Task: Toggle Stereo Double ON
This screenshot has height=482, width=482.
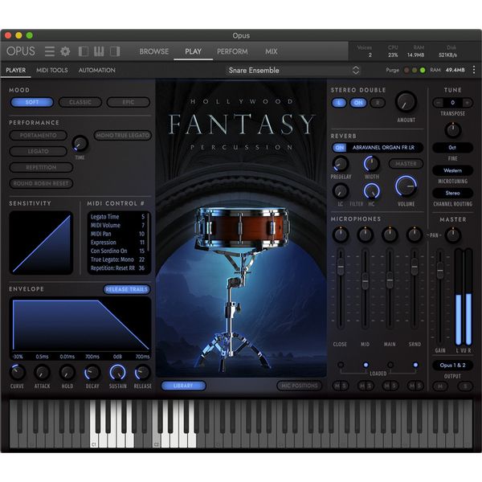Action: [358, 103]
